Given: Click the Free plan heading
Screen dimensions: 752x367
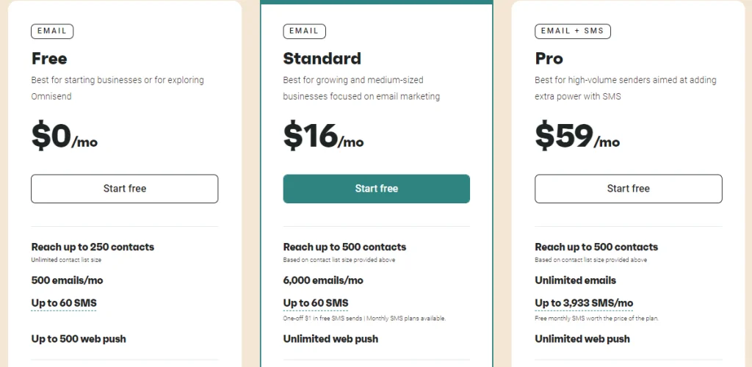Looking at the screenshot, I should click(x=49, y=59).
